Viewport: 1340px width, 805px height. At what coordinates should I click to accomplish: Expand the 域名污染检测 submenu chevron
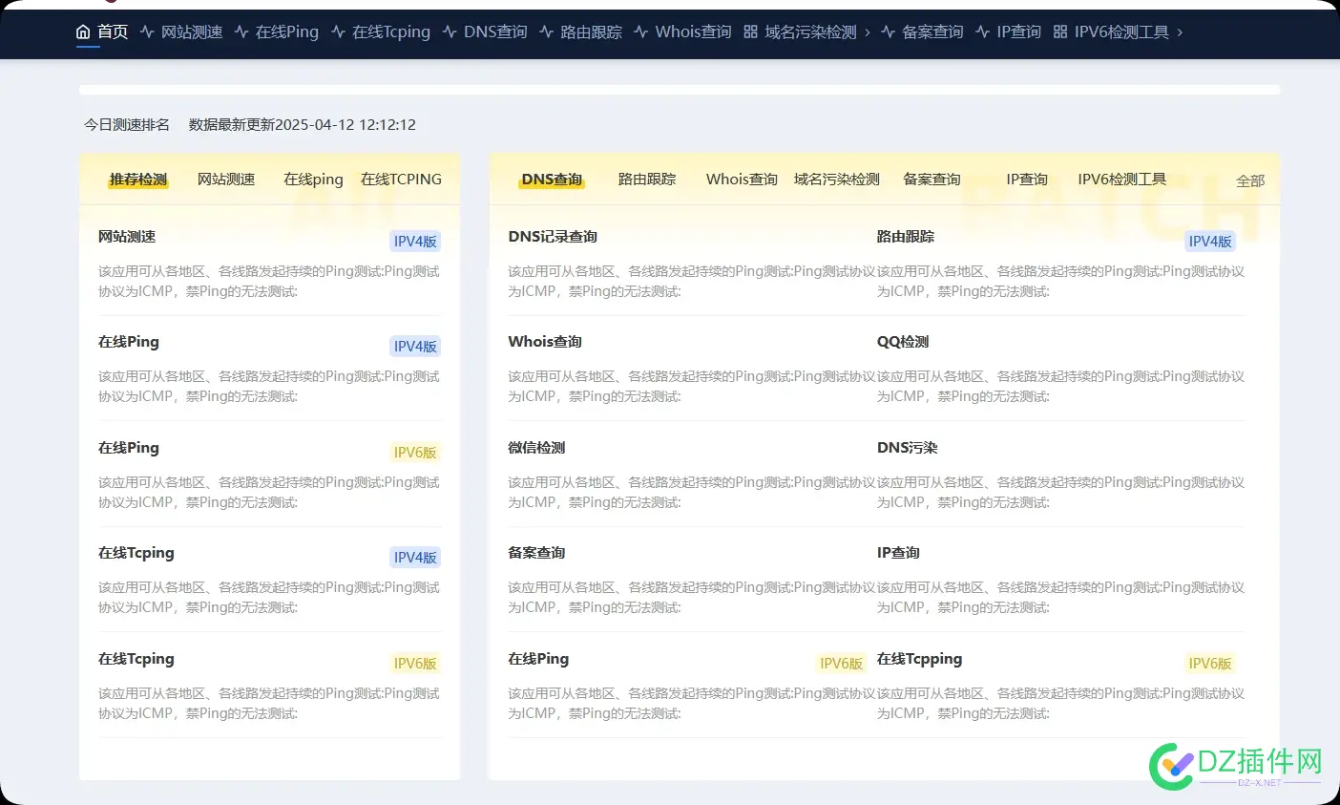pos(868,32)
